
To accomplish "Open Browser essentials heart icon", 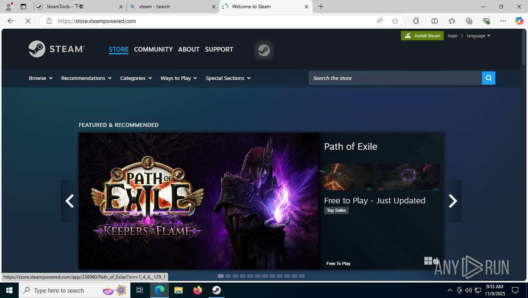I will (486, 21).
